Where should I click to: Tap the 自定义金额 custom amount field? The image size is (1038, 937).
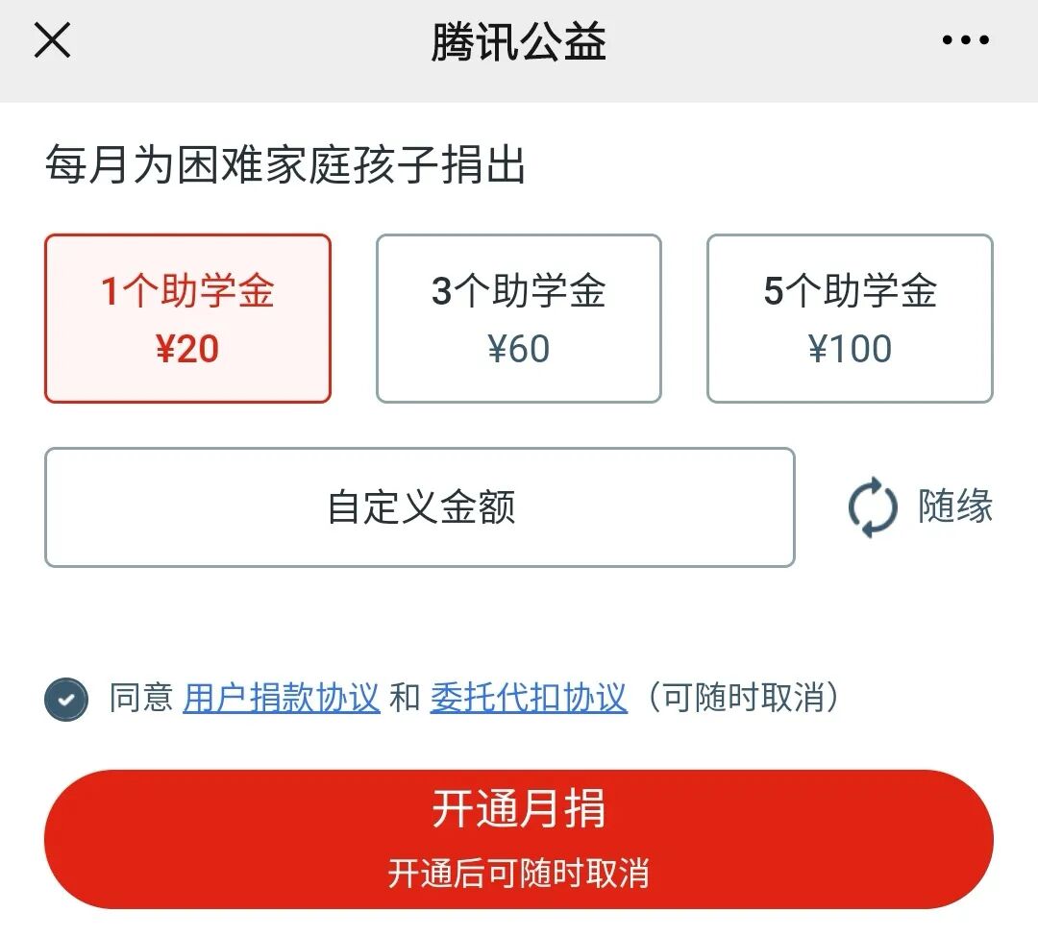point(420,507)
